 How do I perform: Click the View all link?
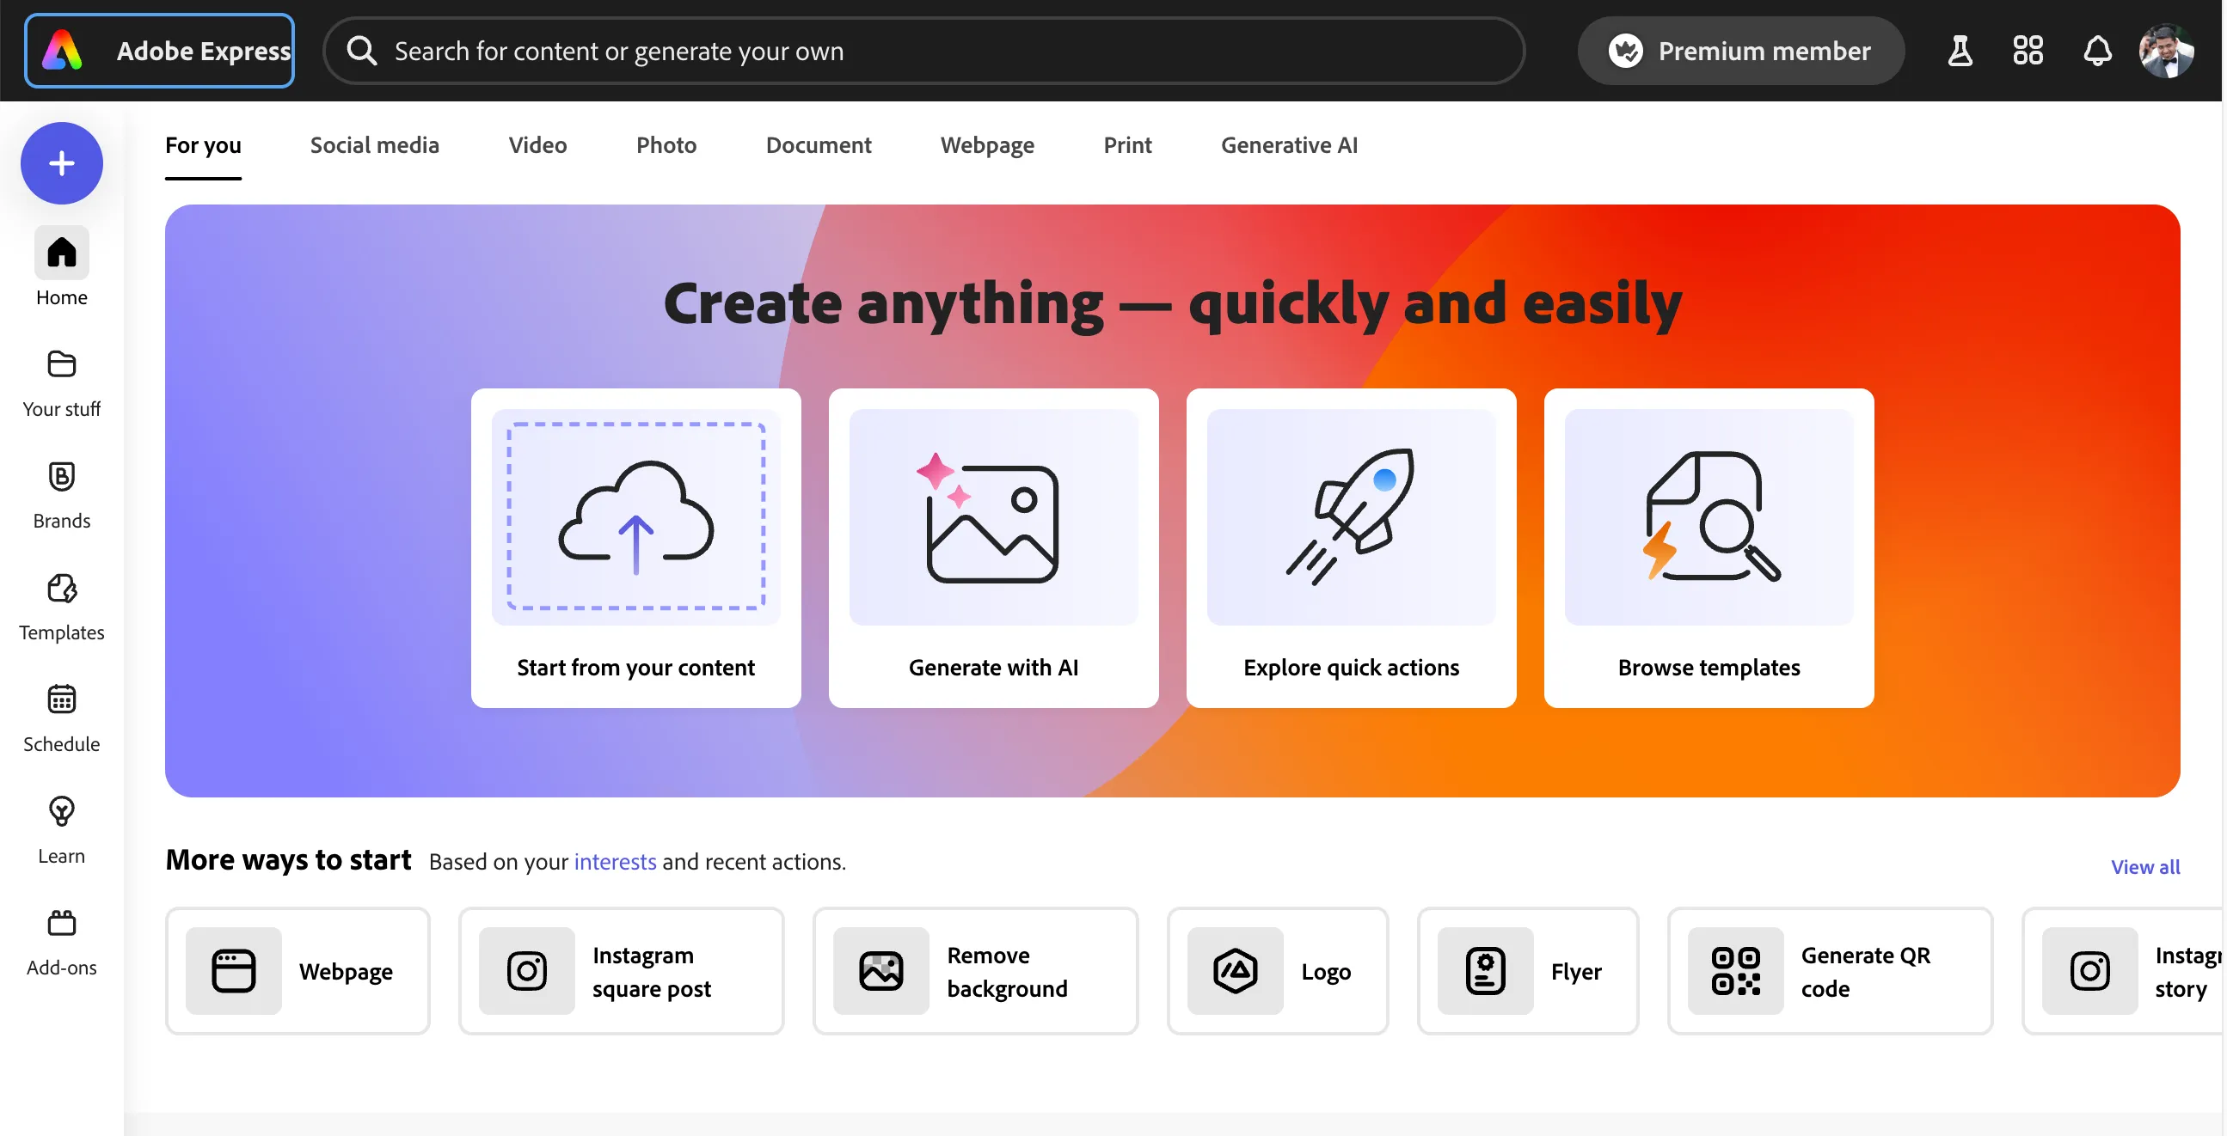click(2144, 867)
